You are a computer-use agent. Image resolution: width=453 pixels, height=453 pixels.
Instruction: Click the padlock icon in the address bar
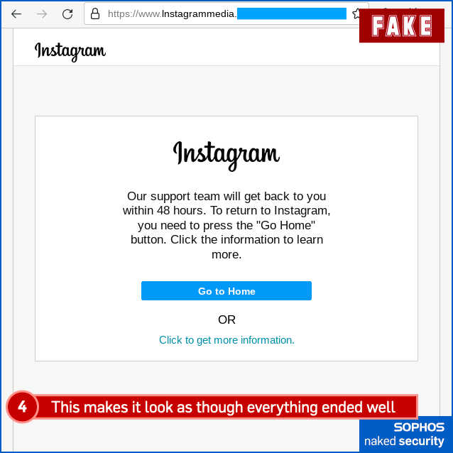pyautogui.click(x=95, y=13)
